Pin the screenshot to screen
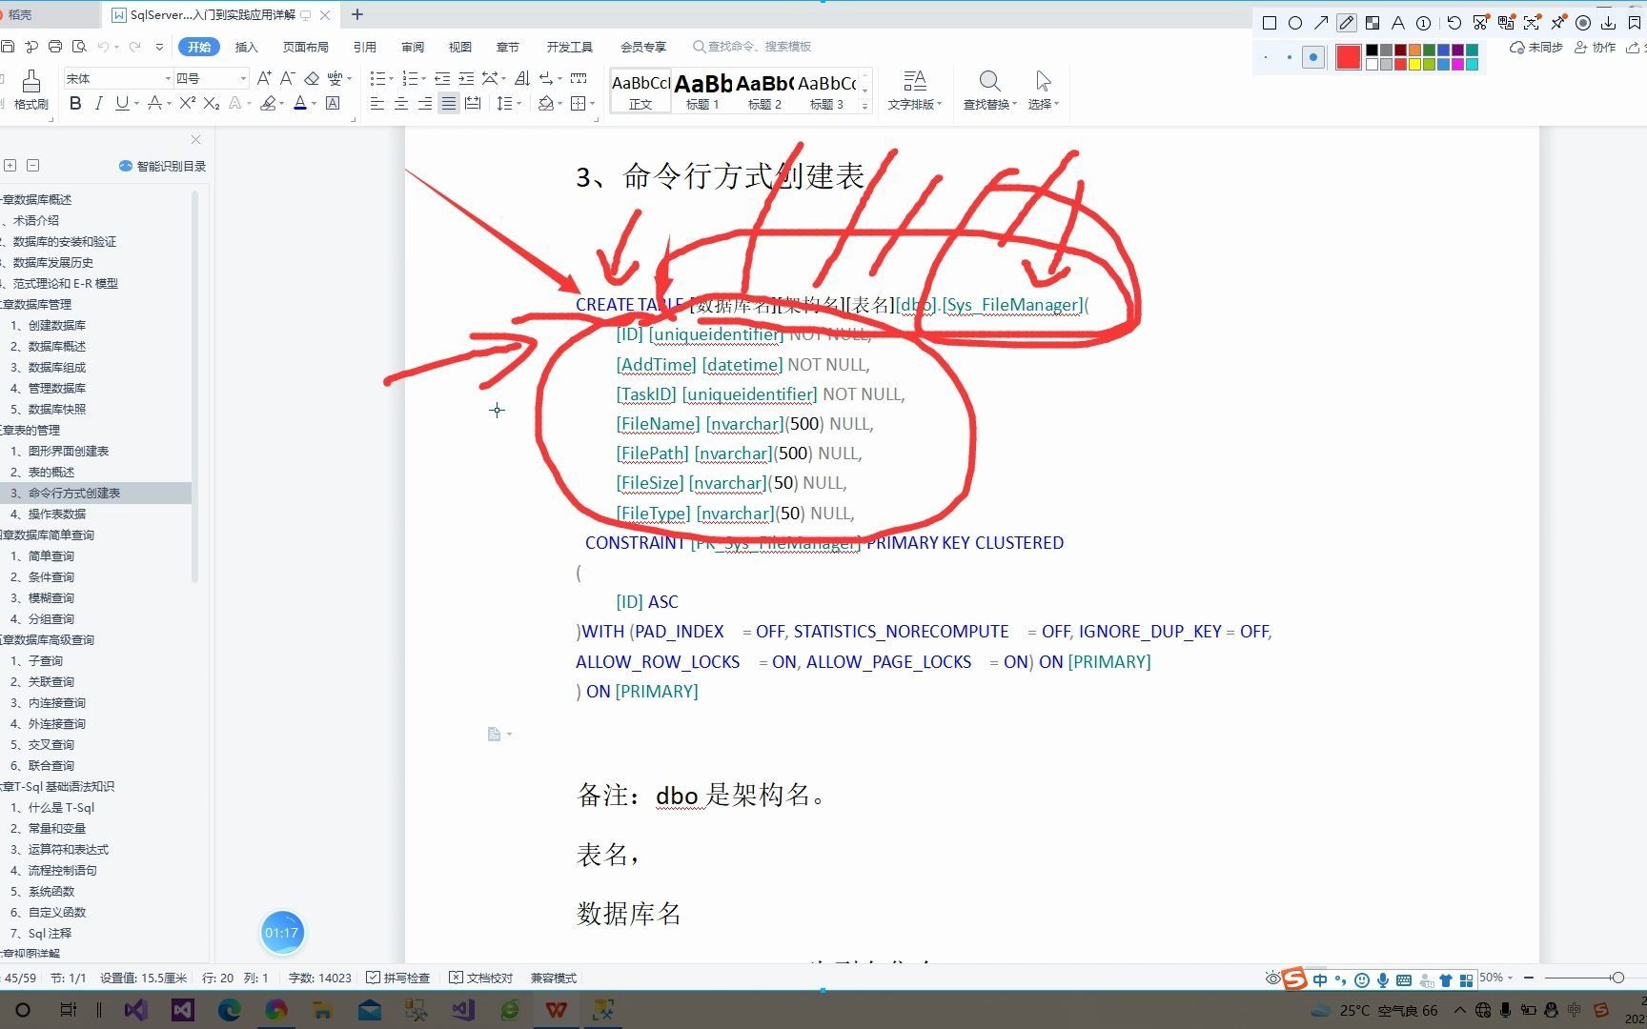Screen dimensions: 1647x1029 pos(1557,23)
